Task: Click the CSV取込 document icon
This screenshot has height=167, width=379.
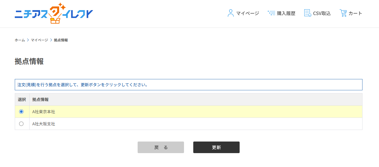Action: point(308,13)
